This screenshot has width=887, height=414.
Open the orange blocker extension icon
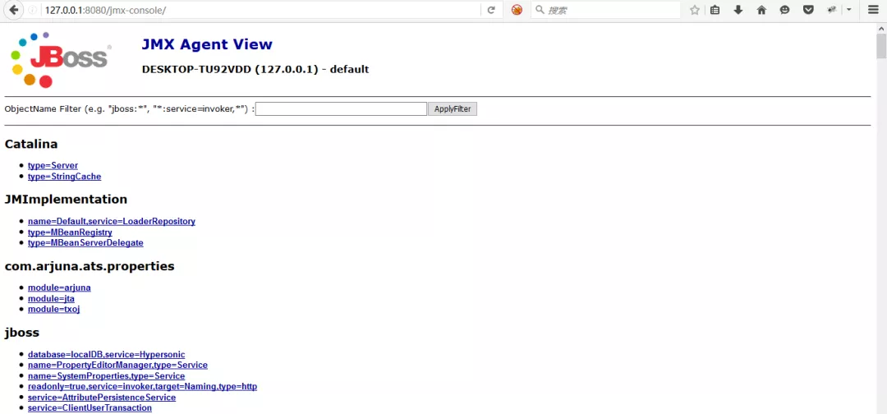pyautogui.click(x=517, y=10)
